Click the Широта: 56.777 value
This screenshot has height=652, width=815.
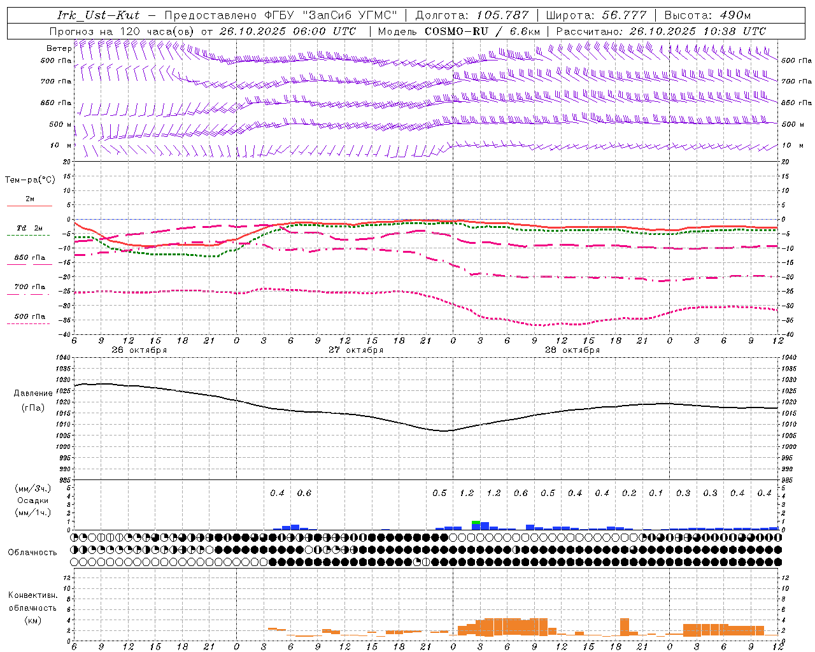[x=596, y=15]
